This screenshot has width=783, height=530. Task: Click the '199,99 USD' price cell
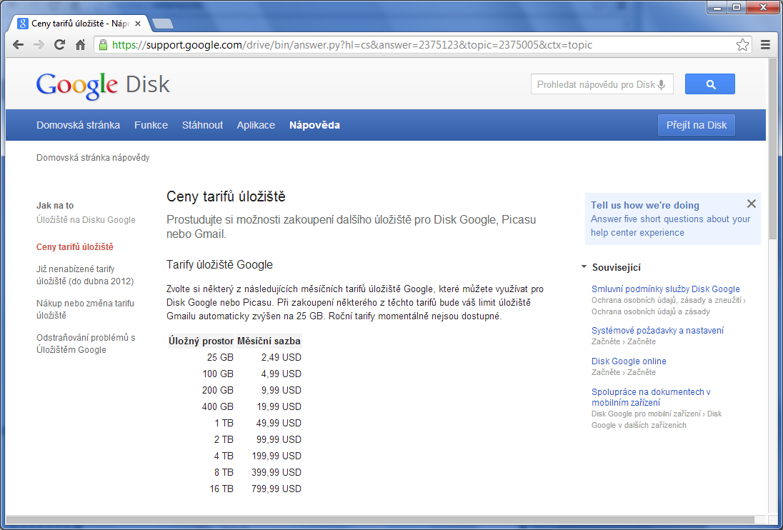coord(276,456)
